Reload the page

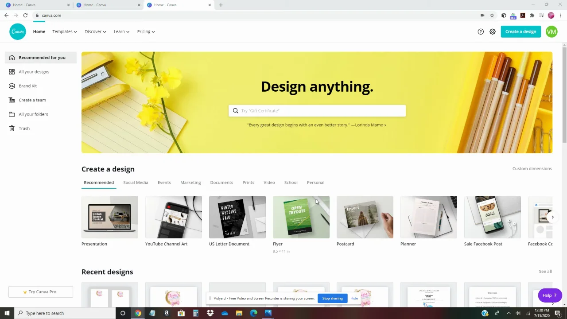pos(25,16)
